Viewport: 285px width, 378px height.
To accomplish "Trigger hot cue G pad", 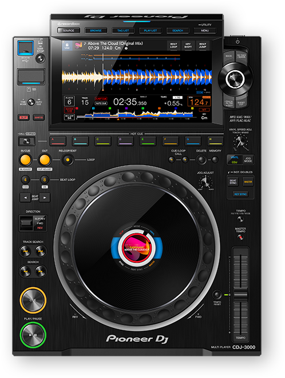I will click(x=193, y=141).
